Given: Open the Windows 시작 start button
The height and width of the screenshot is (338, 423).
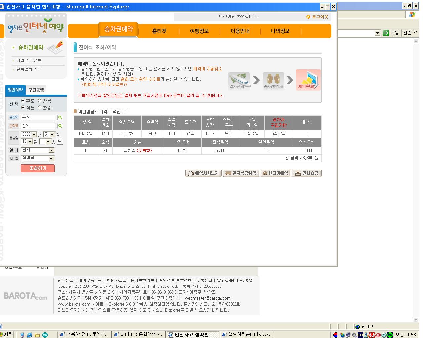Looking at the screenshot, I should 7,334.
